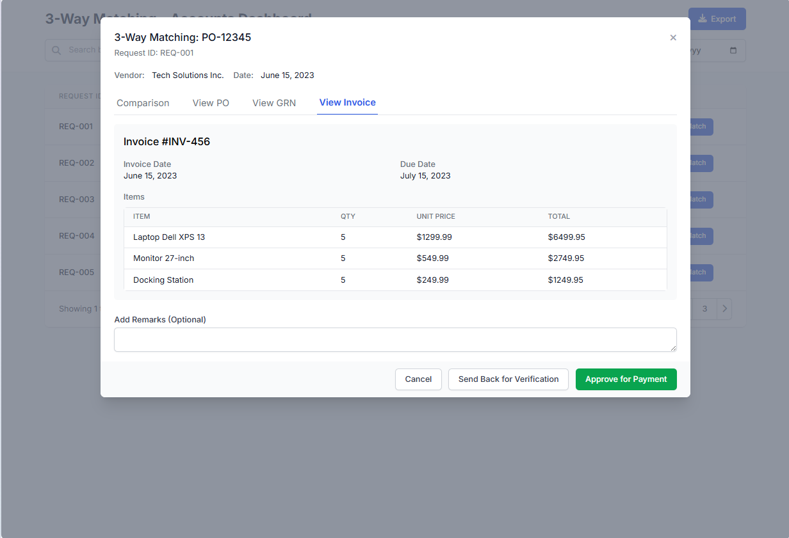
Task: Click the $6499.95 total cell
Action: pos(566,237)
